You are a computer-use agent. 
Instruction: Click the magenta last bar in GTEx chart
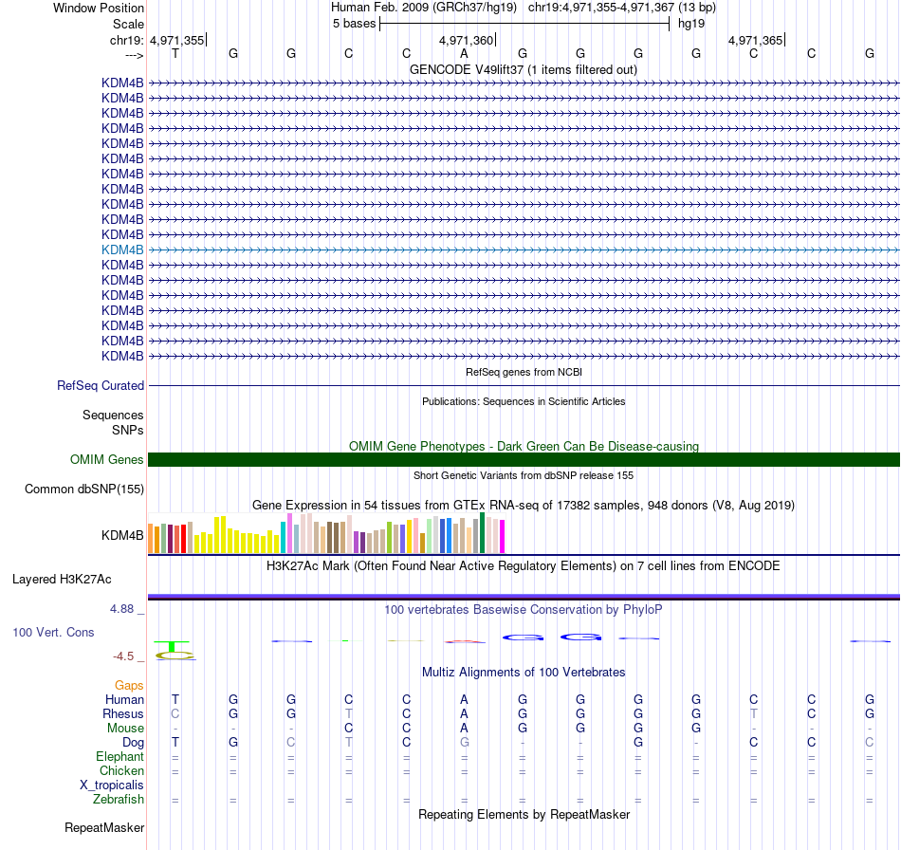click(503, 537)
